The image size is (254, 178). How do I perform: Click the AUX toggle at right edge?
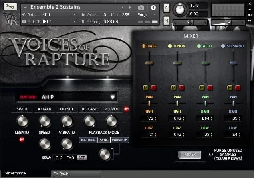click(x=250, y=15)
